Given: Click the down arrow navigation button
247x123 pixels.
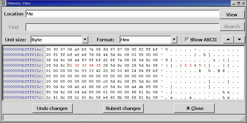Looking at the screenshot, I should (x=239, y=40).
